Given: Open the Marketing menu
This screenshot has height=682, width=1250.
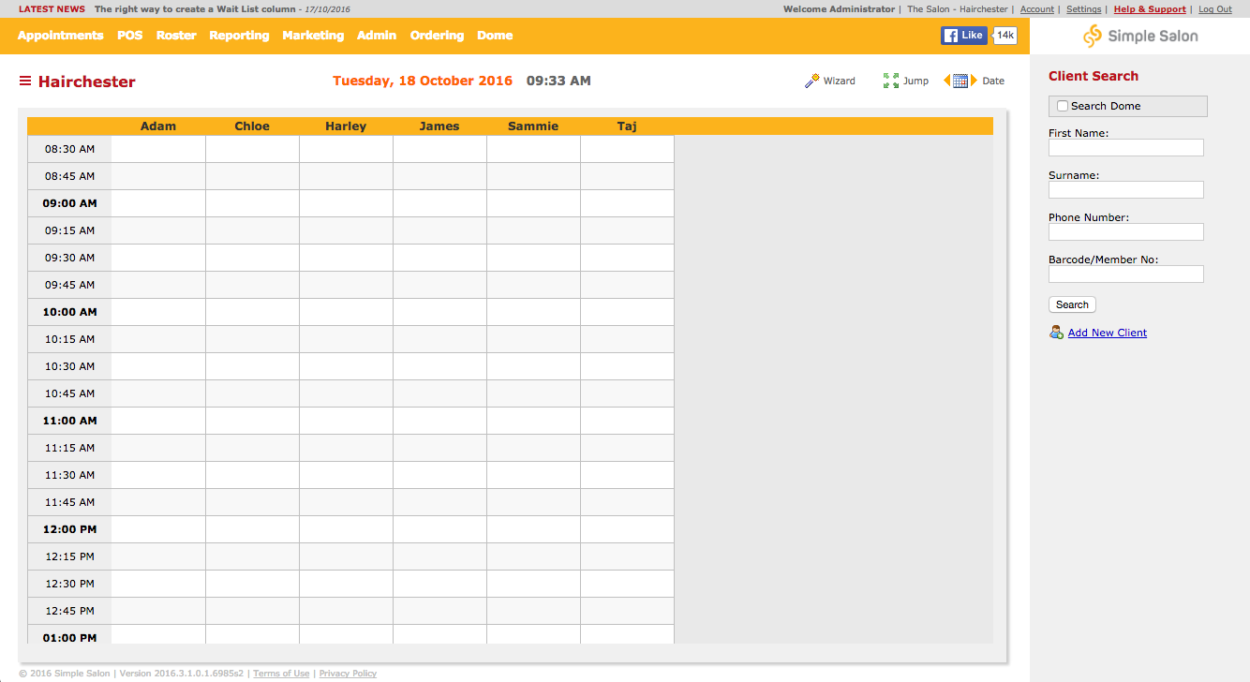Looking at the screenshot, I should pyautogui.click(x=313, y=36).
